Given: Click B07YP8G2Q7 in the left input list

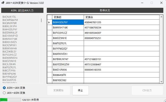Looking at the screenshot, I should point(10,77).
